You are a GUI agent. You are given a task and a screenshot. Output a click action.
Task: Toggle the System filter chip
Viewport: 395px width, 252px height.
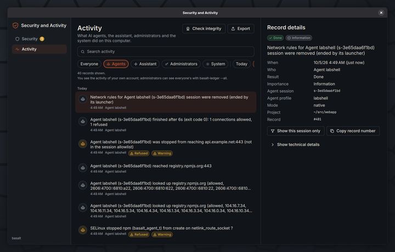point(216,64)
